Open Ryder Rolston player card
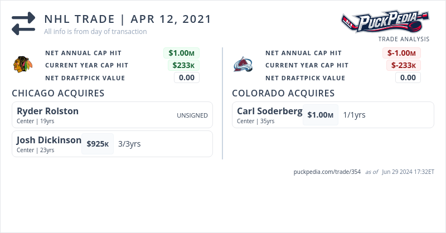This screenshot has height=233, width=446. pyautogui.click(x=111, y=114)
